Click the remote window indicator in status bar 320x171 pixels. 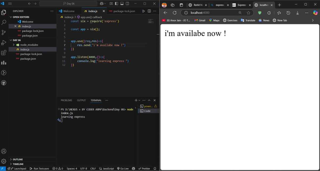point(3,169)
